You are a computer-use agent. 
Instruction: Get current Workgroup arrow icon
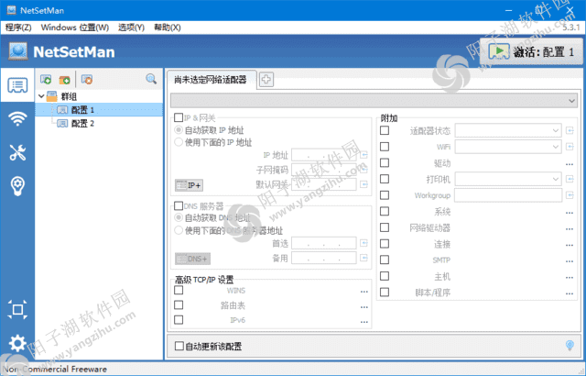pos(570,195)
